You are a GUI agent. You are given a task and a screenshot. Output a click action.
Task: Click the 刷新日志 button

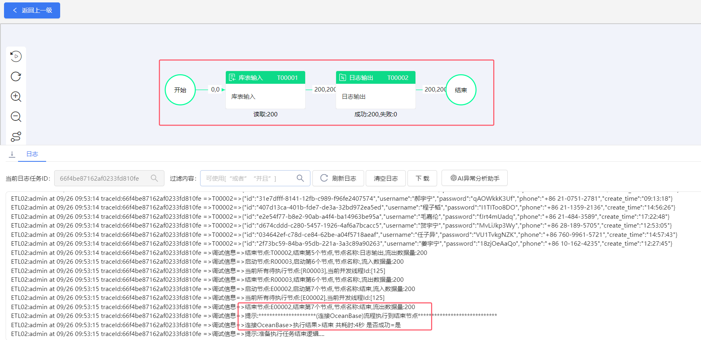pyautogui.click(x=338, y=178)
